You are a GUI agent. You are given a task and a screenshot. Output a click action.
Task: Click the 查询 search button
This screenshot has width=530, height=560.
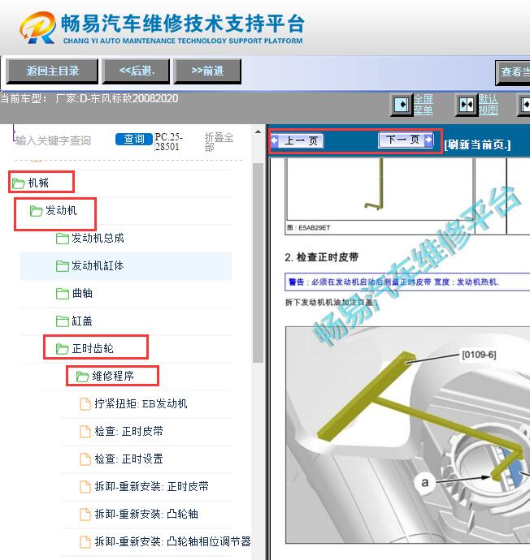tap(134, 139)
